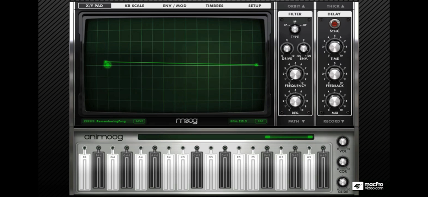Click the SAVE preset button
428x197 pixels.
click(x=139, y=122)
